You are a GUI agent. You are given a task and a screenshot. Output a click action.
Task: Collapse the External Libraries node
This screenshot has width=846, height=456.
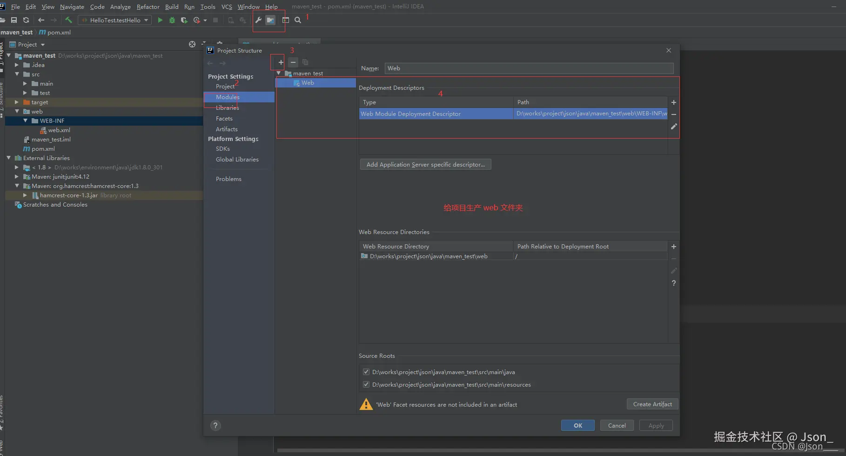coord(9,158)
